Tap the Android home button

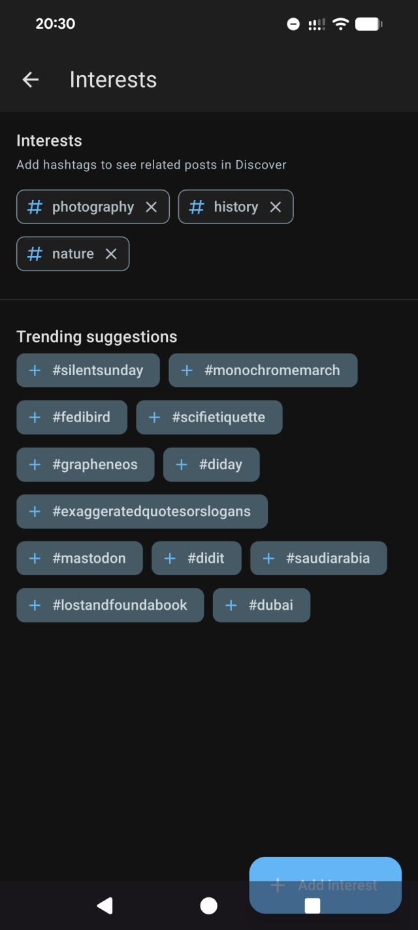click(209, 906)
